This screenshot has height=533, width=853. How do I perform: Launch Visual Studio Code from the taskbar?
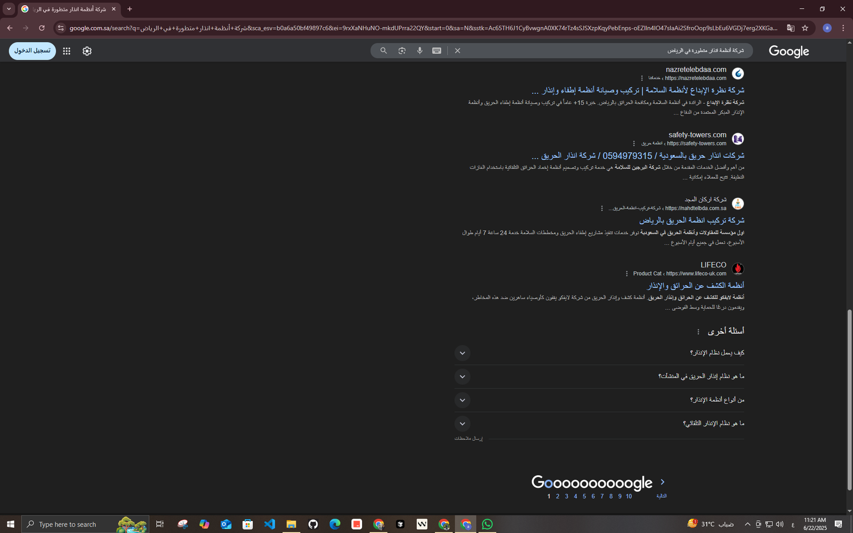click(x=269, y=524)
